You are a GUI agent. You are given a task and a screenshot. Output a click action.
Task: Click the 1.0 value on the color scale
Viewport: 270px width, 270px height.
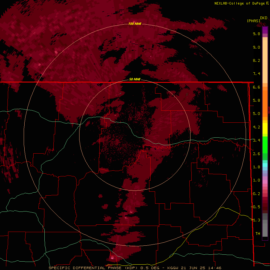(256, 180)
